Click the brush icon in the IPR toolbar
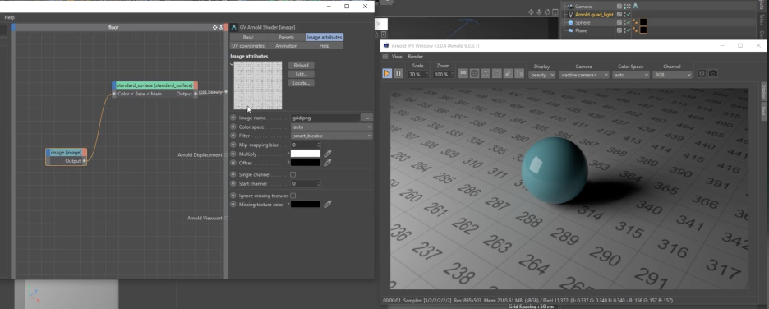 tap(508, 74)
